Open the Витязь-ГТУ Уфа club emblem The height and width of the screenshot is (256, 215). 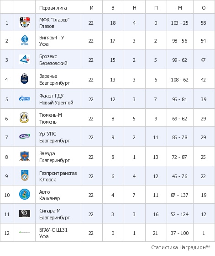(25, 40)
